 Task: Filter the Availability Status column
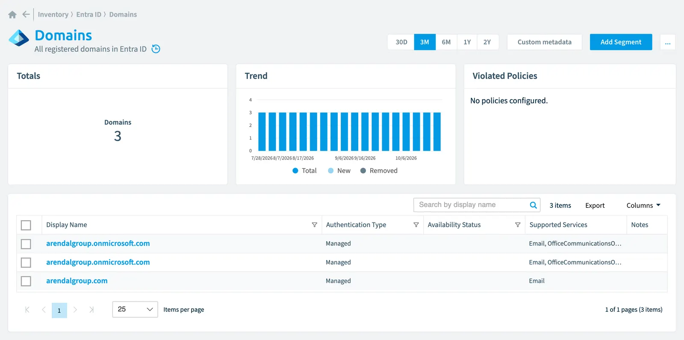tap(518, 225)
